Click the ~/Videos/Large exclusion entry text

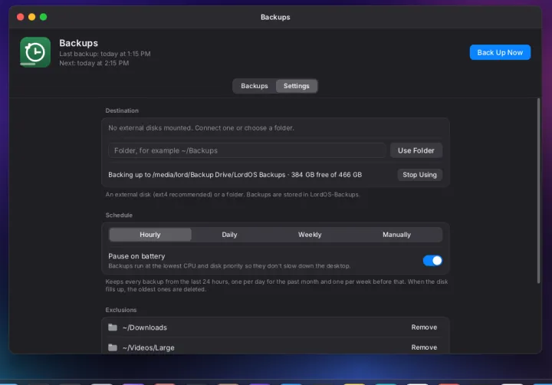[x=149, y=347]
